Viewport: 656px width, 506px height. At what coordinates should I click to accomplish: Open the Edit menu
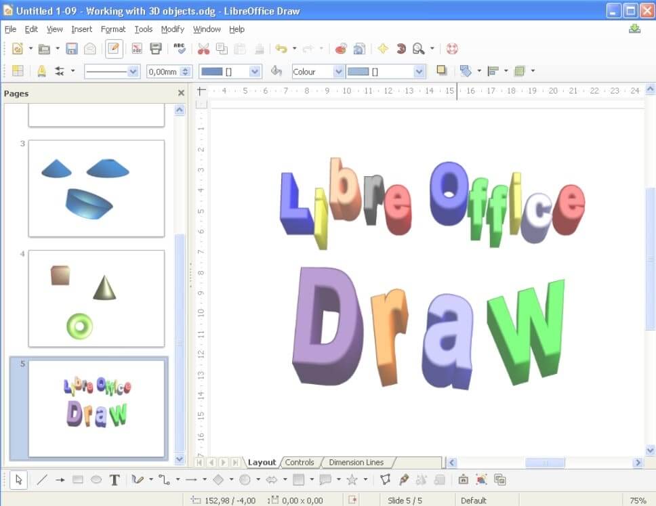click(31, 29)
